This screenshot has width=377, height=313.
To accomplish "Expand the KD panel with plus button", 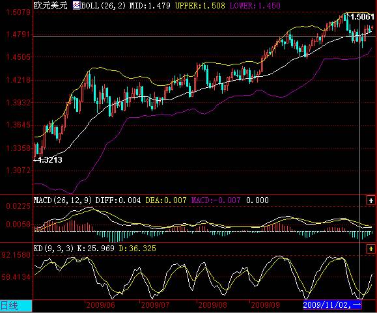I will click(370, 249).
